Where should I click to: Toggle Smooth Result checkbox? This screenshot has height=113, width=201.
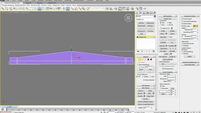coord(182,19)
